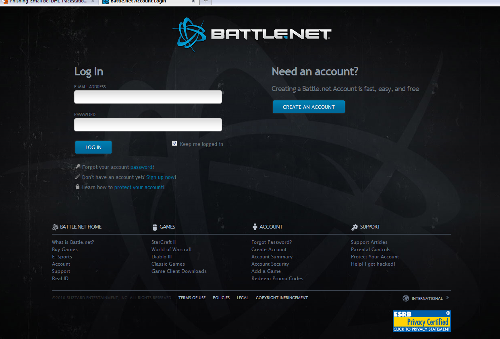This screenshot has width=500, height=339.
Task: Open the What is Battle.net? link
Action: pyautogui.click(x=73, y=242)
